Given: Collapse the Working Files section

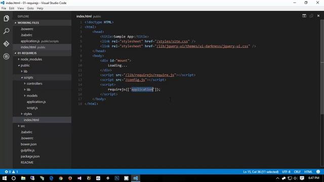Looking at the screenshot, I should (x=42, y=23).
